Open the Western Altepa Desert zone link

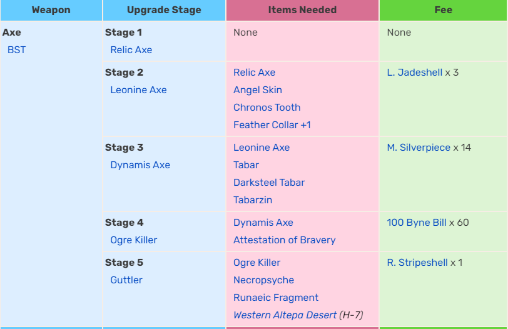pyautogui.click(x=285, y=315)
